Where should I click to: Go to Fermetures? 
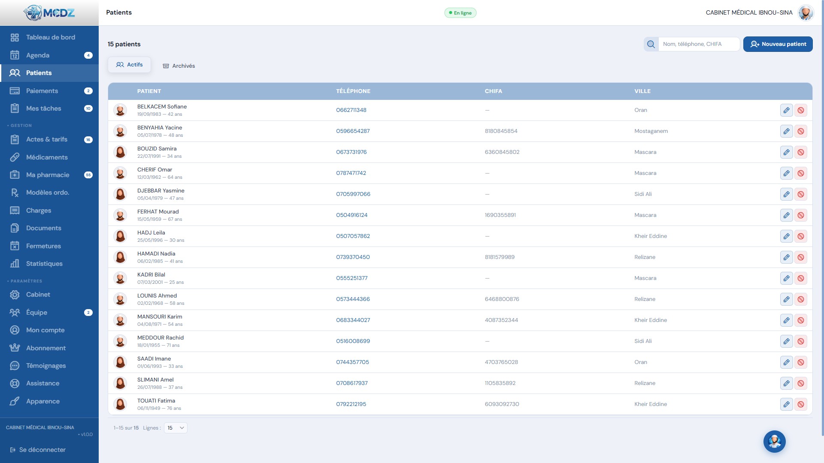pyautogui.click(x=49, y=246)
